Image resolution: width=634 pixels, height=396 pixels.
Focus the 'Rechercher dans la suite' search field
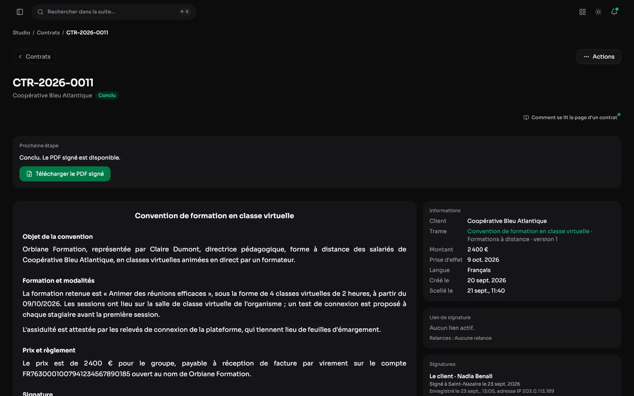point(114,12)
